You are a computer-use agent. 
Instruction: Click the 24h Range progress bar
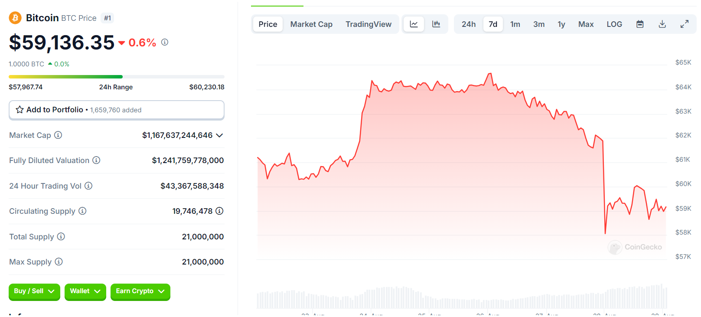point(117,77)
